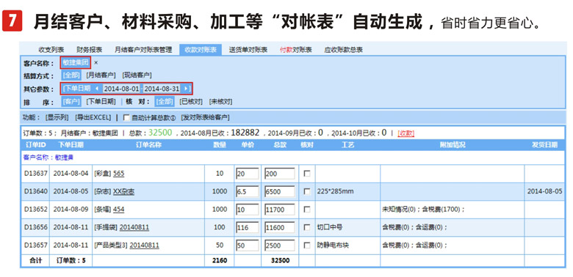Click the 敏捷集团 customer name tag
The height and width of the screenshot is (277, 573).
tap(75, 63)
